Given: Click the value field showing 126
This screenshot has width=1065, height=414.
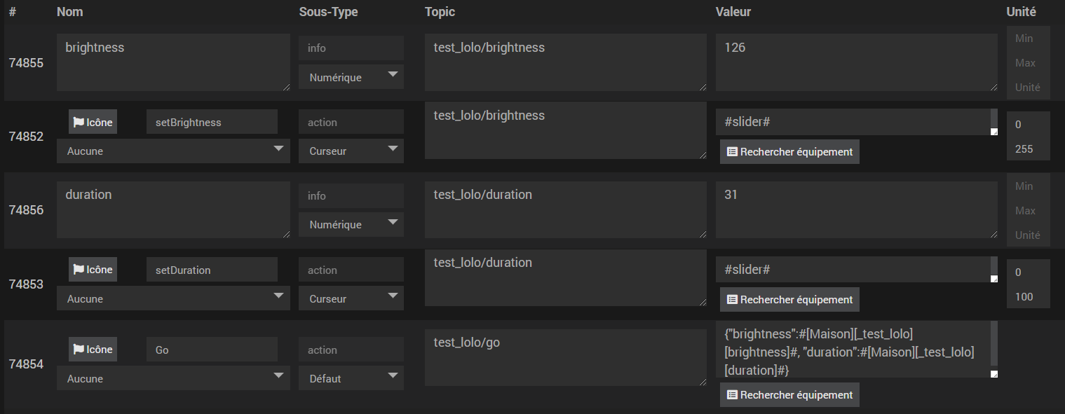Looking at the screenshot, I should pyautogui.click(x=856, y=62).
